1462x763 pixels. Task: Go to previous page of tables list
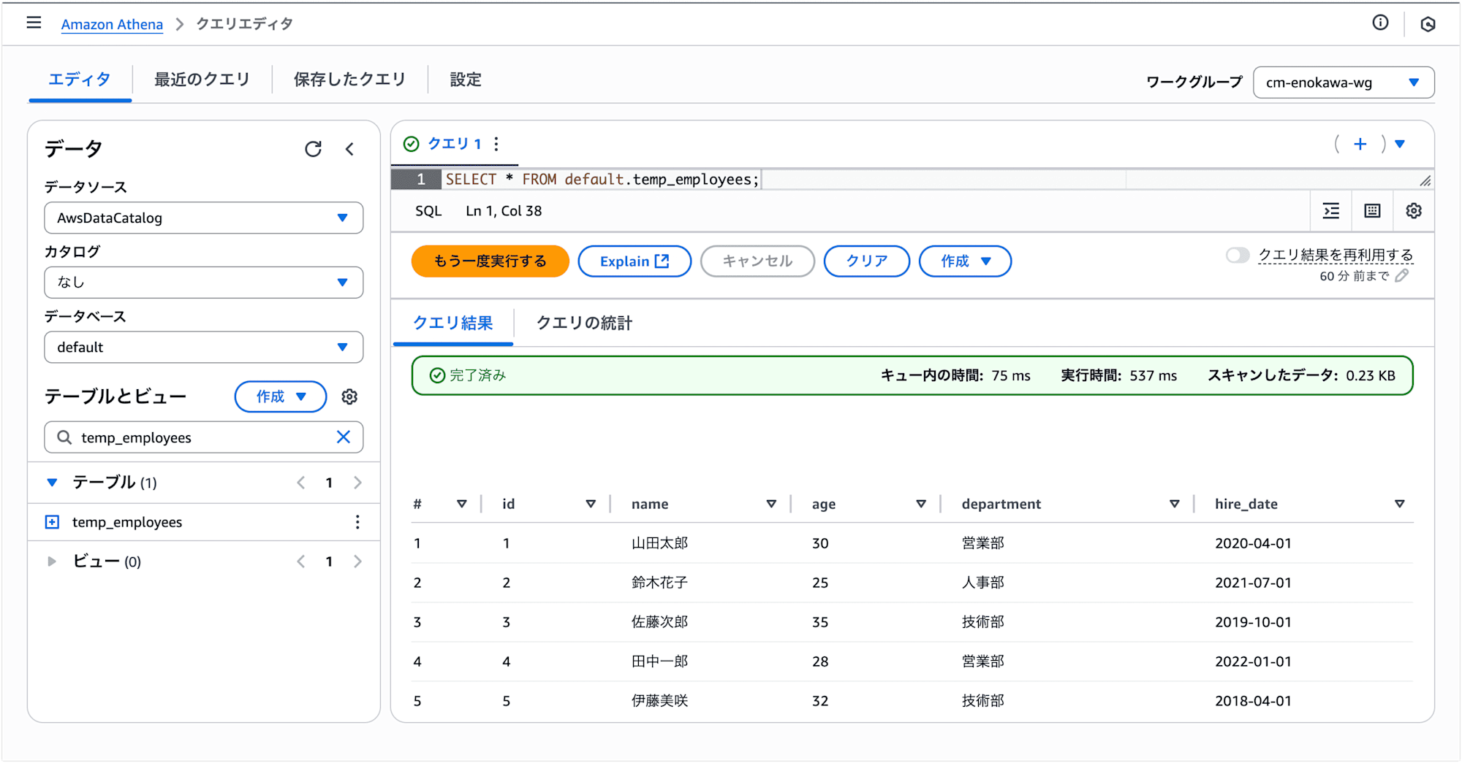(301, 483)
